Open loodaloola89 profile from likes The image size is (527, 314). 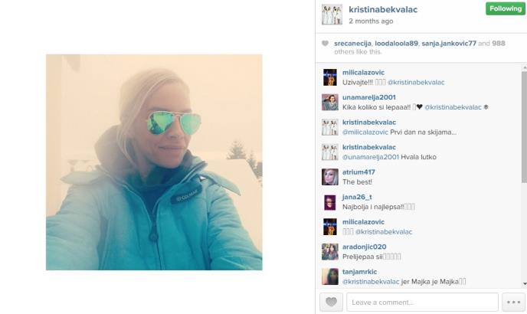point(396,44)
